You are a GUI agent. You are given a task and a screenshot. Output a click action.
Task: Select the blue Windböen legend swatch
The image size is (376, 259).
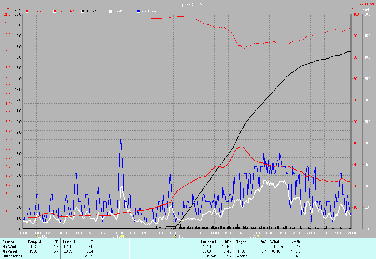(139, 11)
